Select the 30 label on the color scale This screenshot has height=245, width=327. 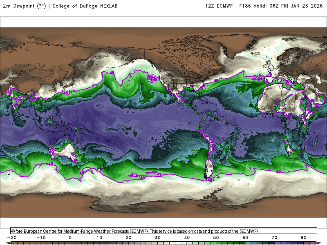(x=158, y=238)
